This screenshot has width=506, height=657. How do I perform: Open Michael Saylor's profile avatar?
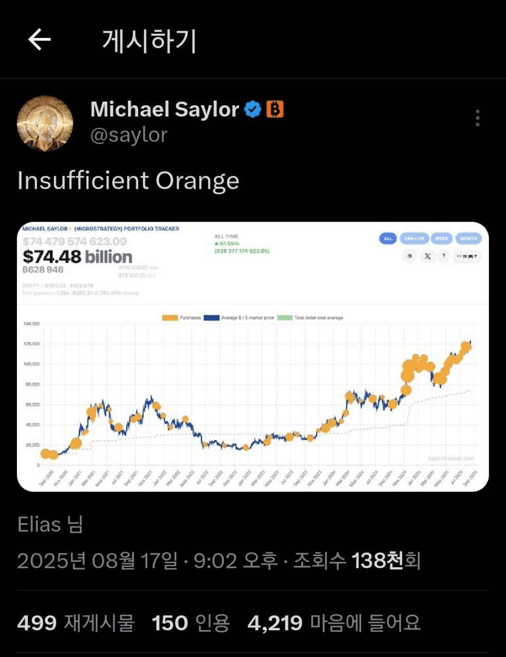point(45,123)
